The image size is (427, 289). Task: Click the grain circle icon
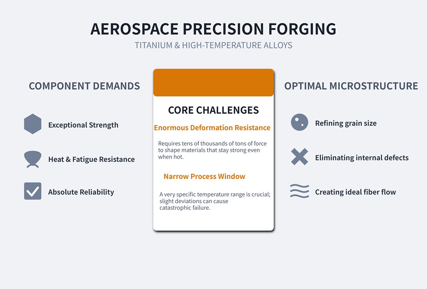click(x=299, y=123)
